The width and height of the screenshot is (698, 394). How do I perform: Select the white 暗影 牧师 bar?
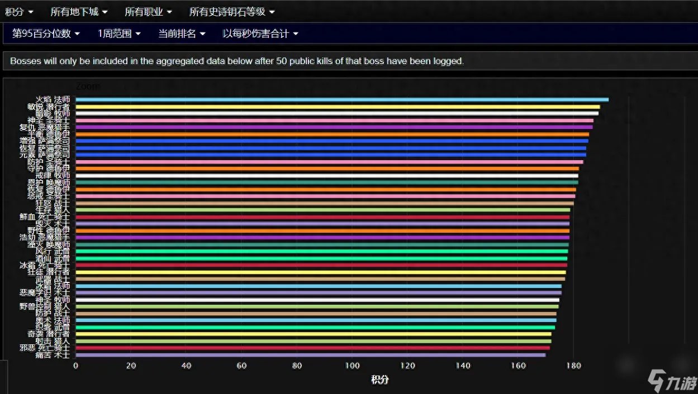point(336,113)
